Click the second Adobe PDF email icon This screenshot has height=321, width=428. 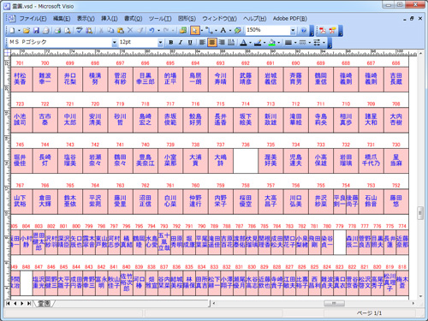click(x=332, y=31)
